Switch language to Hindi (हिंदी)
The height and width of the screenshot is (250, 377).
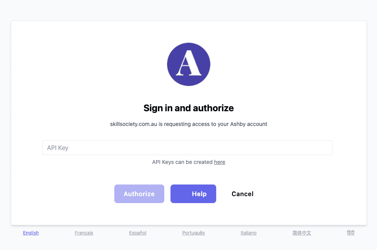(350, 233)
